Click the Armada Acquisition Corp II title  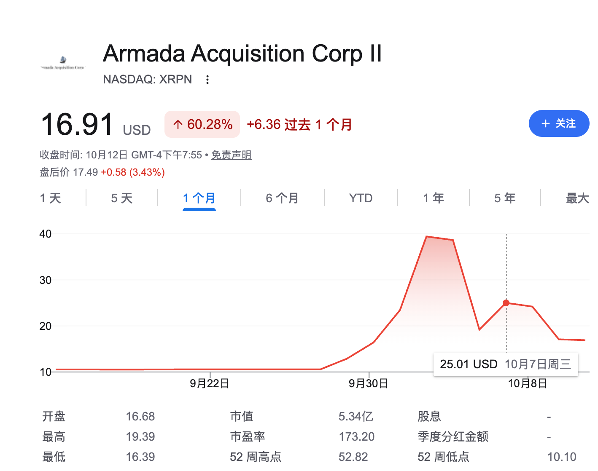click(242, 54)
